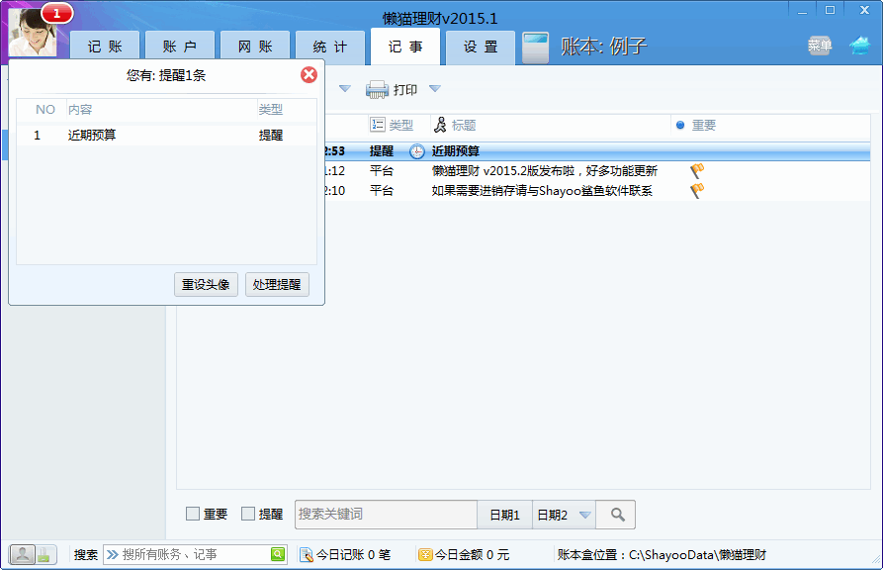Click the 今日金额 0 元 status entry
The height and width of the screenshot is (570, 883).
(x=464, y=555)
